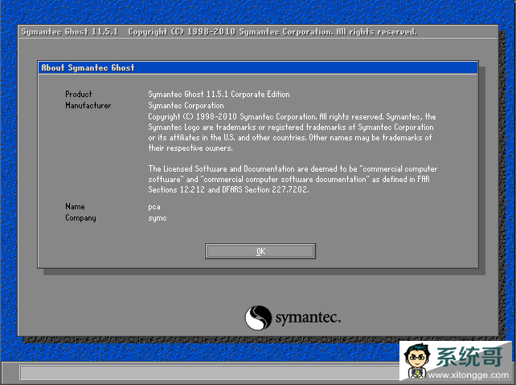Viewport: 516px width, 385px height.
Task: Click the 'Symantec Ghost 11.5.1' main window header
Action: 70,32
